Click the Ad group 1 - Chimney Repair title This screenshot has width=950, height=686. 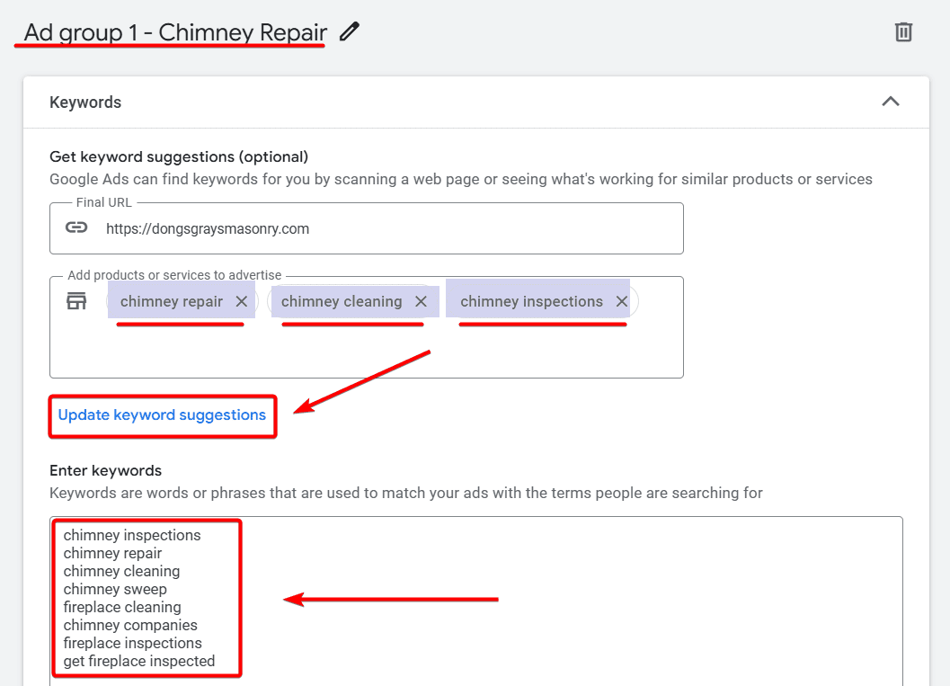click(175, 32)
